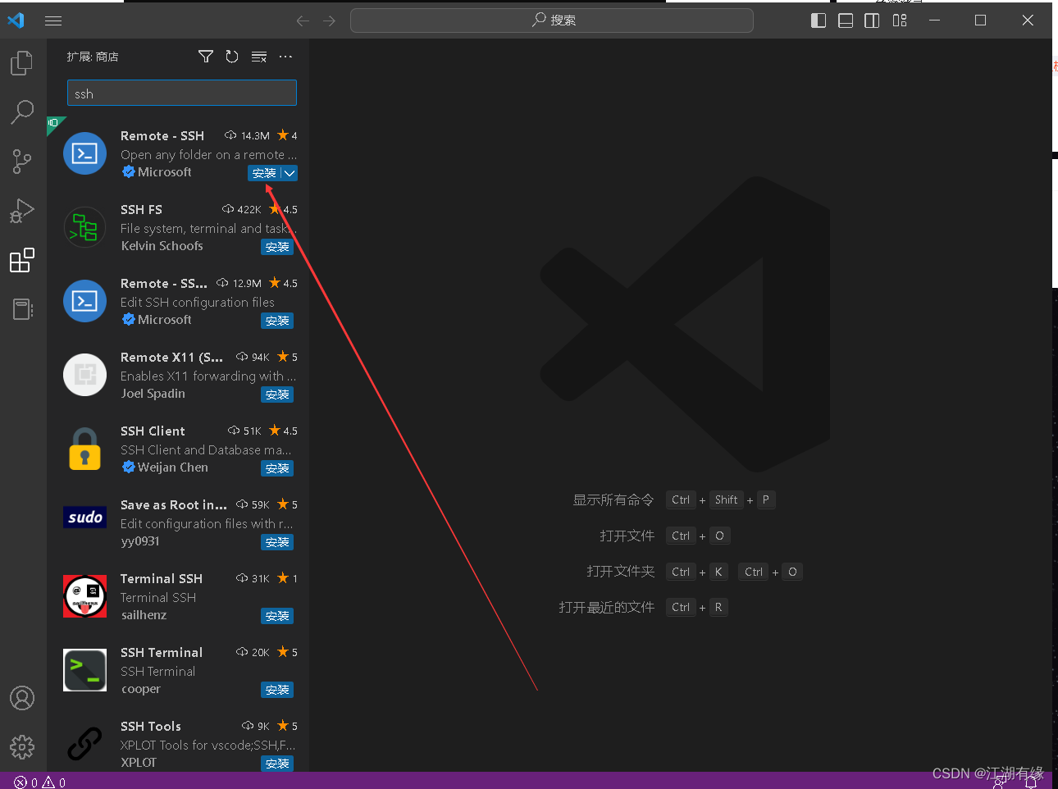Toggle the secondary side bar layout
The width and height of the screenshot is (1058, 789).
tap(873, 21)
